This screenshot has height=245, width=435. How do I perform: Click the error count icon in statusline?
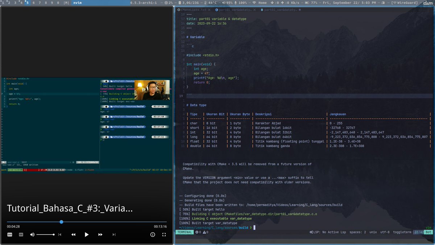pyautogui.click(x=198, y=232)
